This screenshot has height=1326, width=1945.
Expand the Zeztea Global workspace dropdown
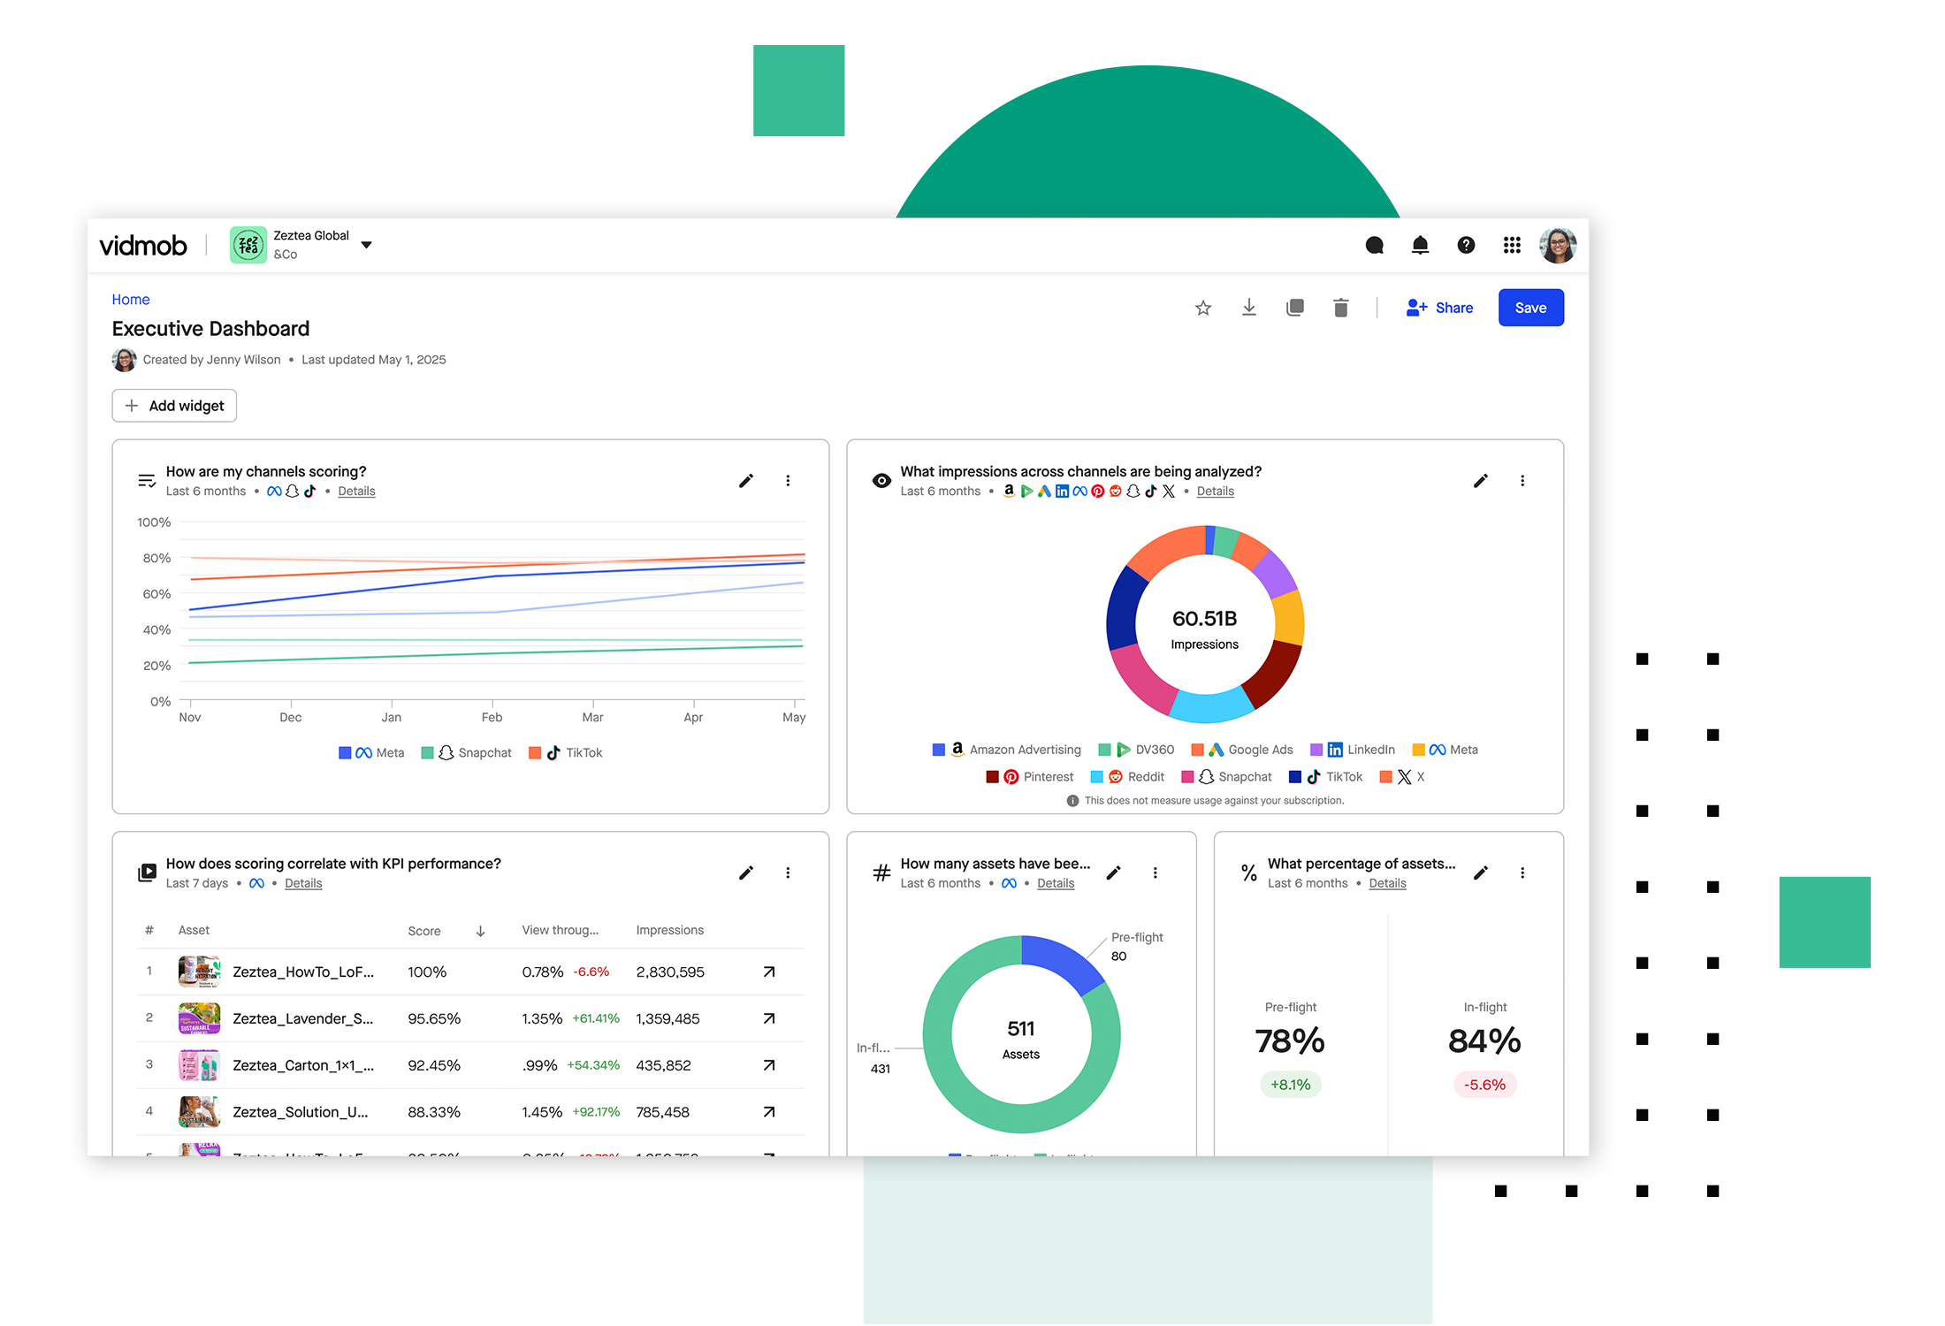pyautogui.click(x=366, y=245)
